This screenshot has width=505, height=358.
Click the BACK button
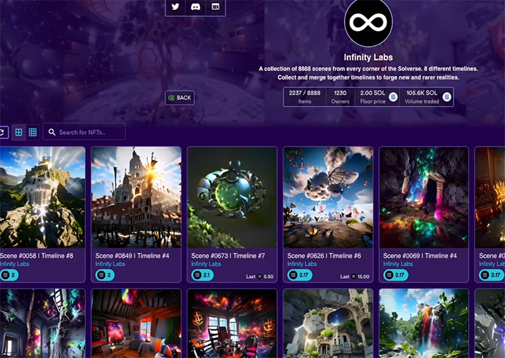pyautogui.click(x=180, y=97)
